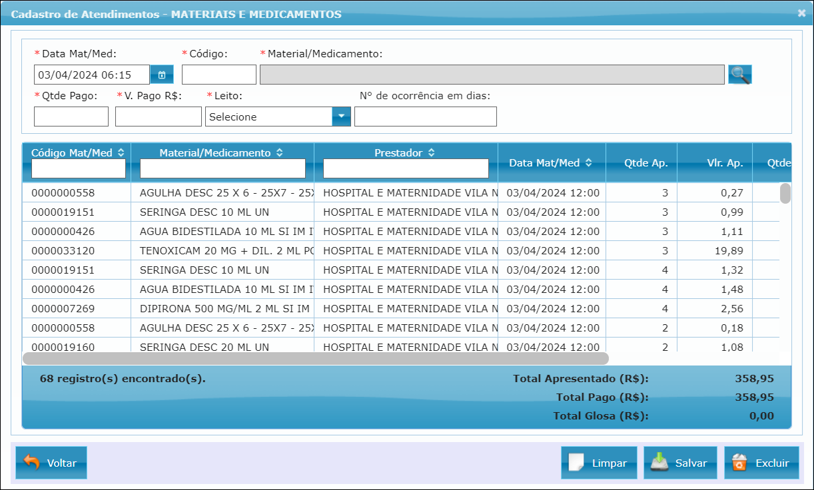Search material with the magnifying glass icon

[x=739, y=75]
